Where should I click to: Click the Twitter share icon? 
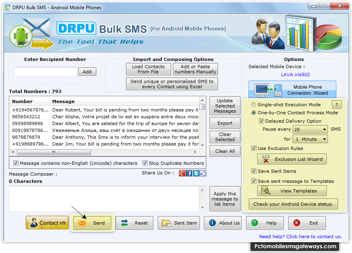coord(196,173)
